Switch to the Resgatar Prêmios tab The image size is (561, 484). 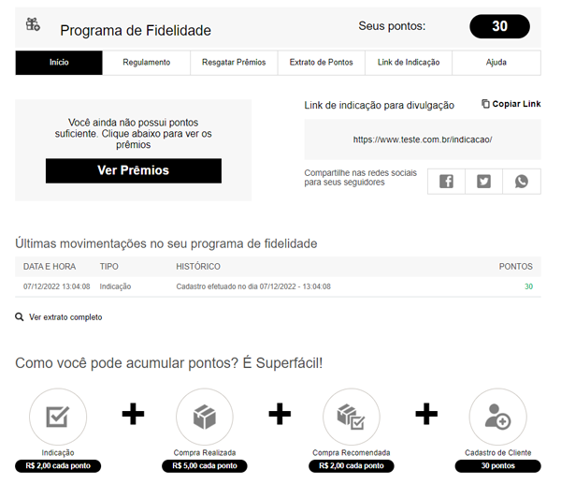coord(234,63)
